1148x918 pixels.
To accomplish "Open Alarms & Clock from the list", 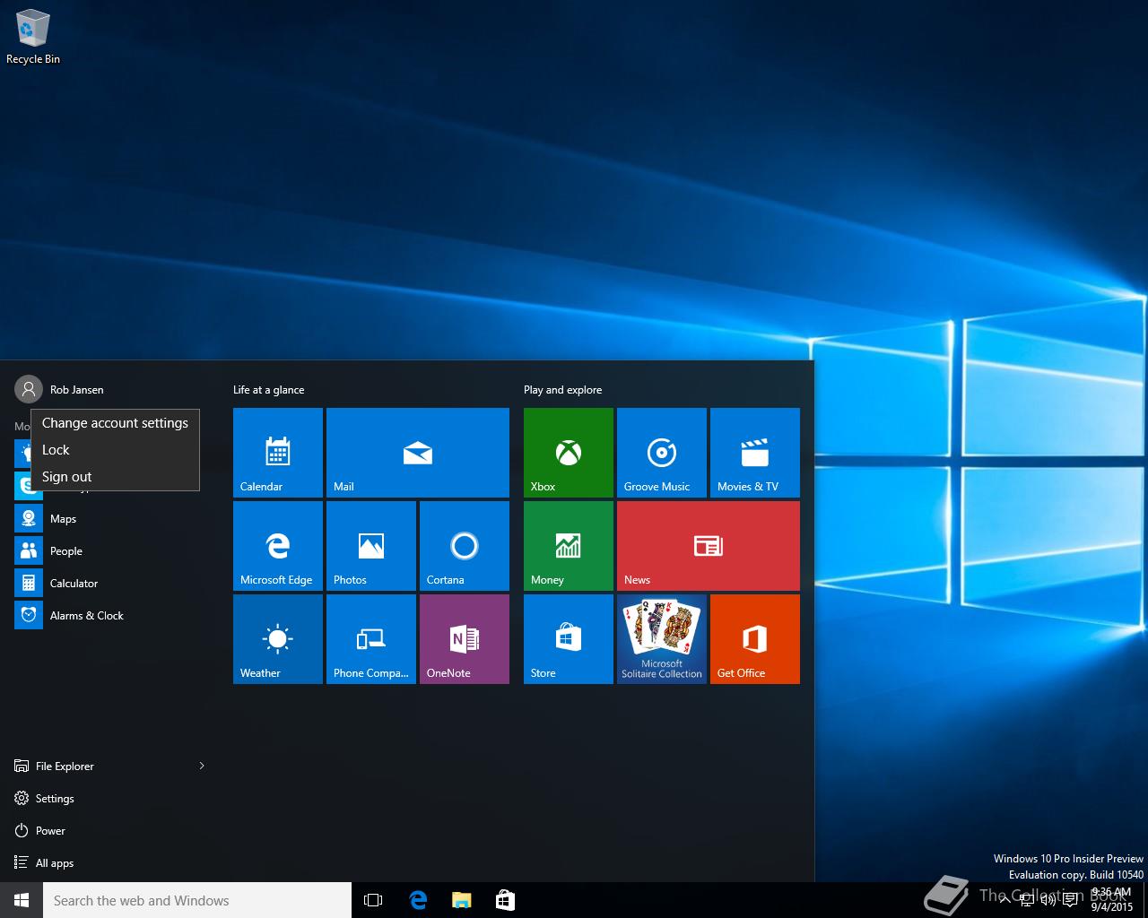I will [x=111, y=615].
